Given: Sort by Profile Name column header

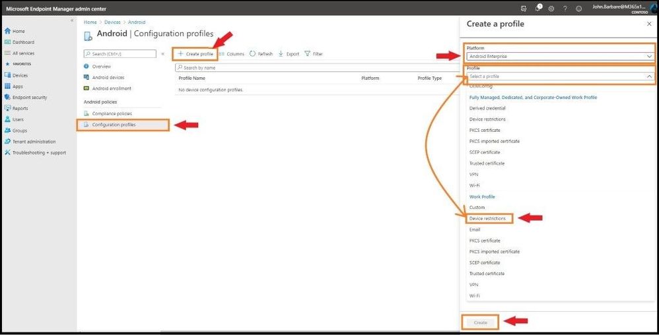Looking at the screenshot, I should point(191,78).
